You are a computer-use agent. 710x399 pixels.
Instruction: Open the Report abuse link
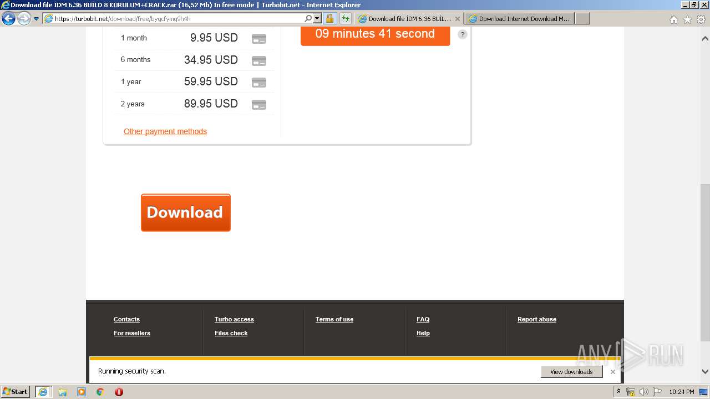point(537,319)
